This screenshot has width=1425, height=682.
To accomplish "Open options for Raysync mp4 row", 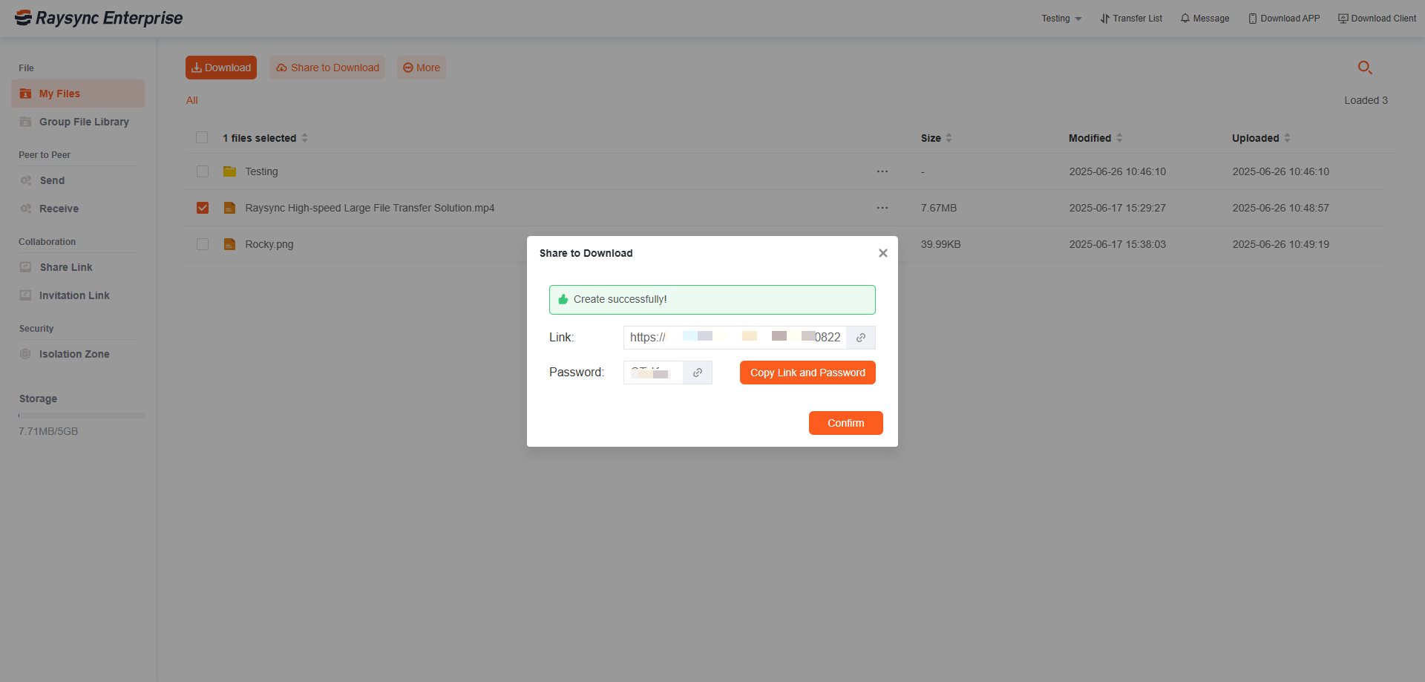I will pyautogui.click(x=882, y=208).
